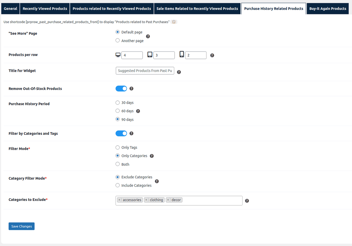Open help icon next to Categories to Exclude
Image resolution: width=352 pixels, height=246 pixels.
[x=247, y=201]
